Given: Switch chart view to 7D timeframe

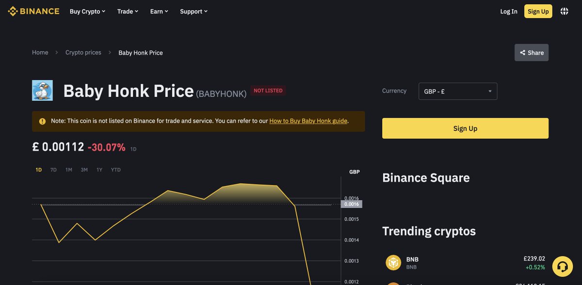Looking at the screenshot, I should (53, 170).
